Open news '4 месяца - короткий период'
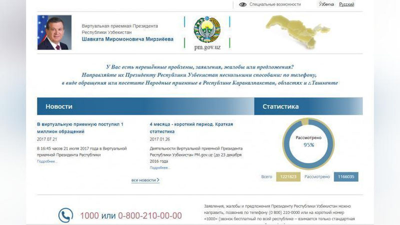This screenshot has width=400, height=225. [x=191, y=128]
